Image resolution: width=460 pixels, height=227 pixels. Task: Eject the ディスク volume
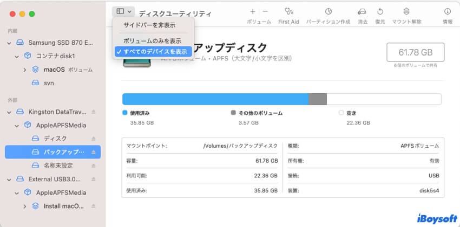click(x=93, y=139)
